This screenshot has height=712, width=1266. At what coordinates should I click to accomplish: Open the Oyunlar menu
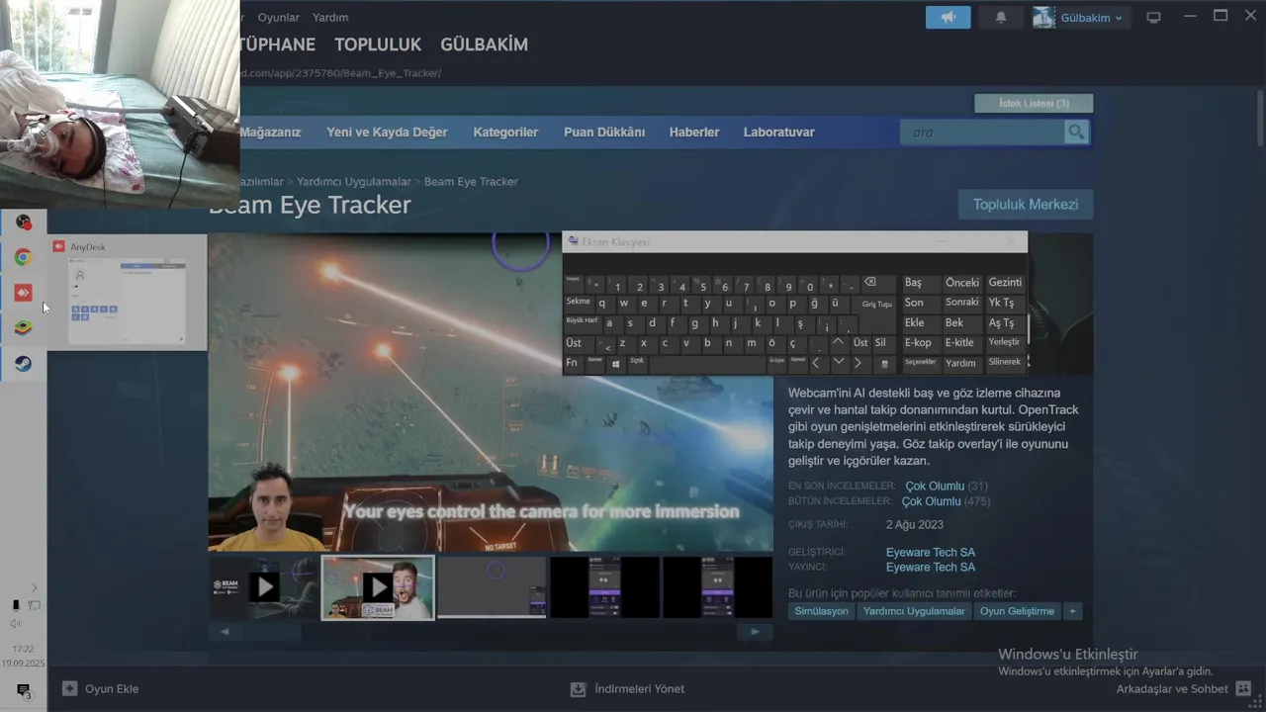[x=278, y=17]
